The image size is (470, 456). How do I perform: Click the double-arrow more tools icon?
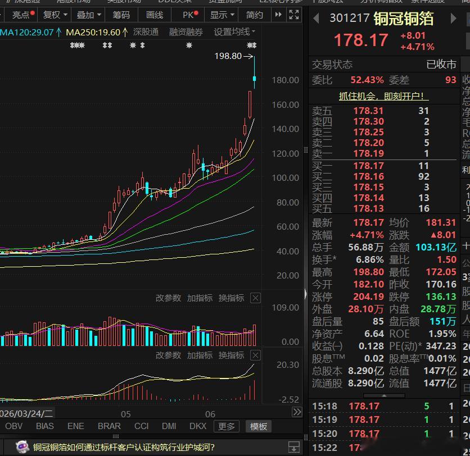[x=278, y=15]
